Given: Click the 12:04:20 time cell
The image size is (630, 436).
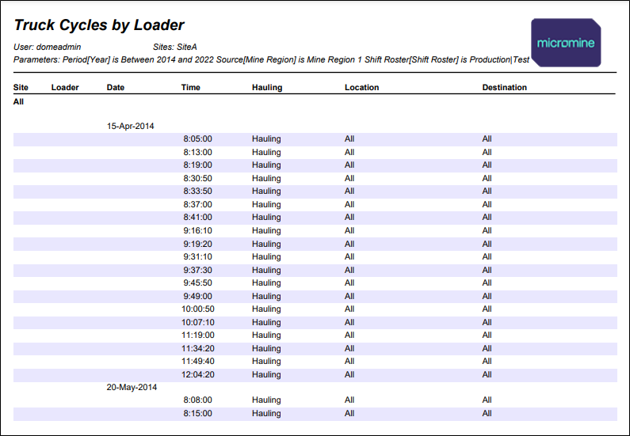Looking at the screenshot, I should (x=197, y=374).
